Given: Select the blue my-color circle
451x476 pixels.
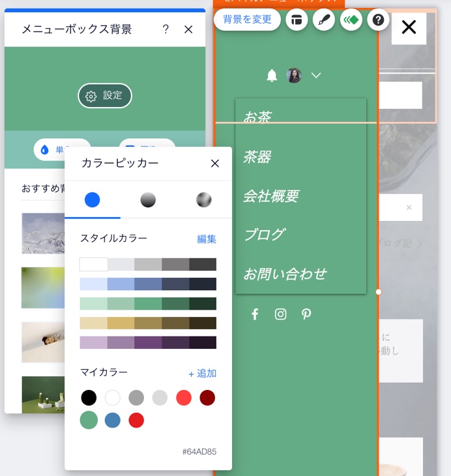Looking at the screenshot, I should pyautogui.click(x=113, y=420).
